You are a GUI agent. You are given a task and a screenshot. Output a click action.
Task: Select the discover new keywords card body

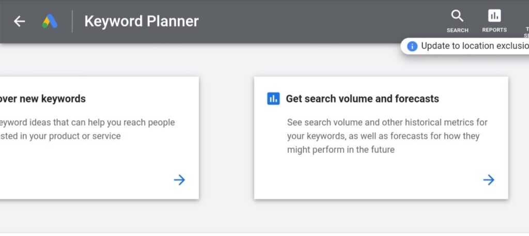click(x=99, y=138)
